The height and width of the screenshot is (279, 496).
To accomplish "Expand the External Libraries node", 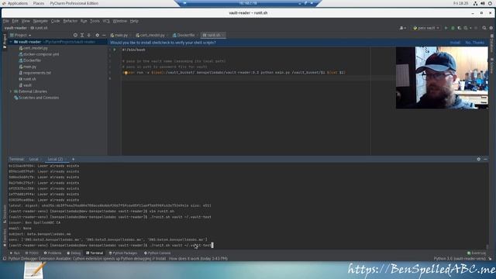I will click(11, 91).
